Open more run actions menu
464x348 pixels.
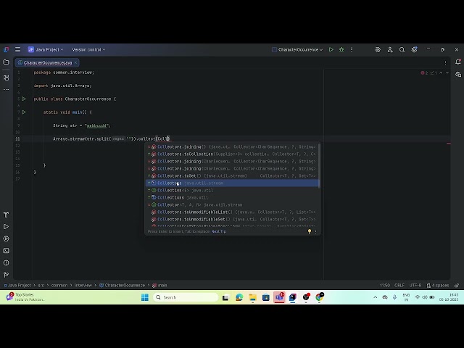click(x=352, y=50)
